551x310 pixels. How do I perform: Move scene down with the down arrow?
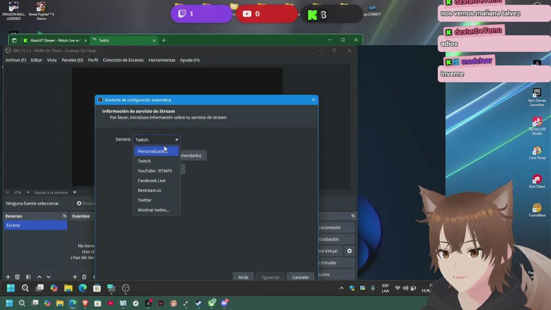tap(48, 277)
